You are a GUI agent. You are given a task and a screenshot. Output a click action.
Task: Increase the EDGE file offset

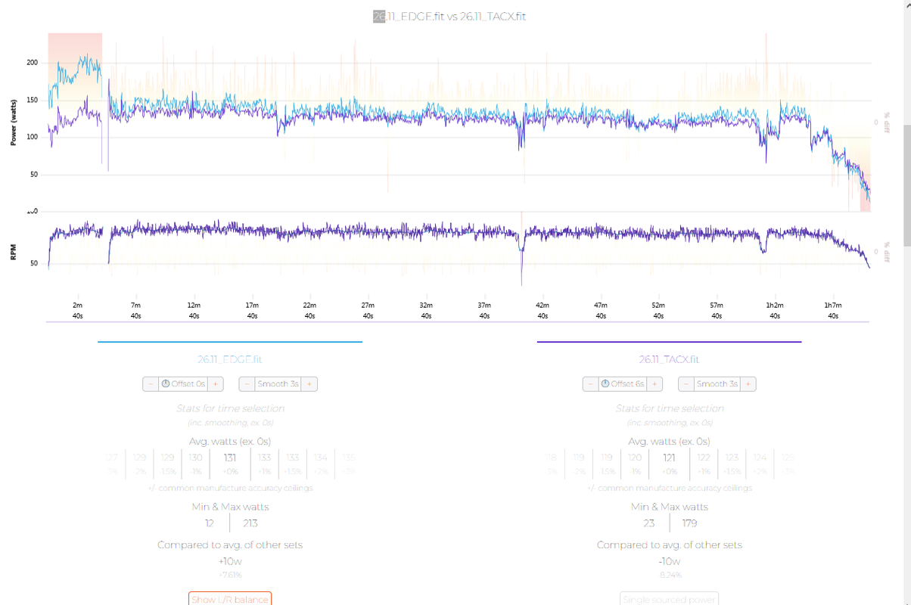(216, 384)
